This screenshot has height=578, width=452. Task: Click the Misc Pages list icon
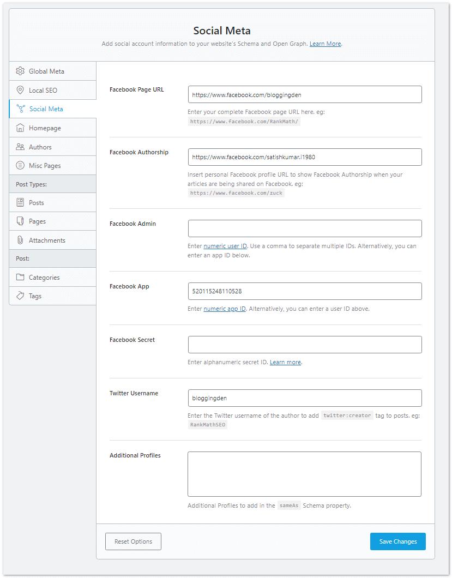(20, 166)
